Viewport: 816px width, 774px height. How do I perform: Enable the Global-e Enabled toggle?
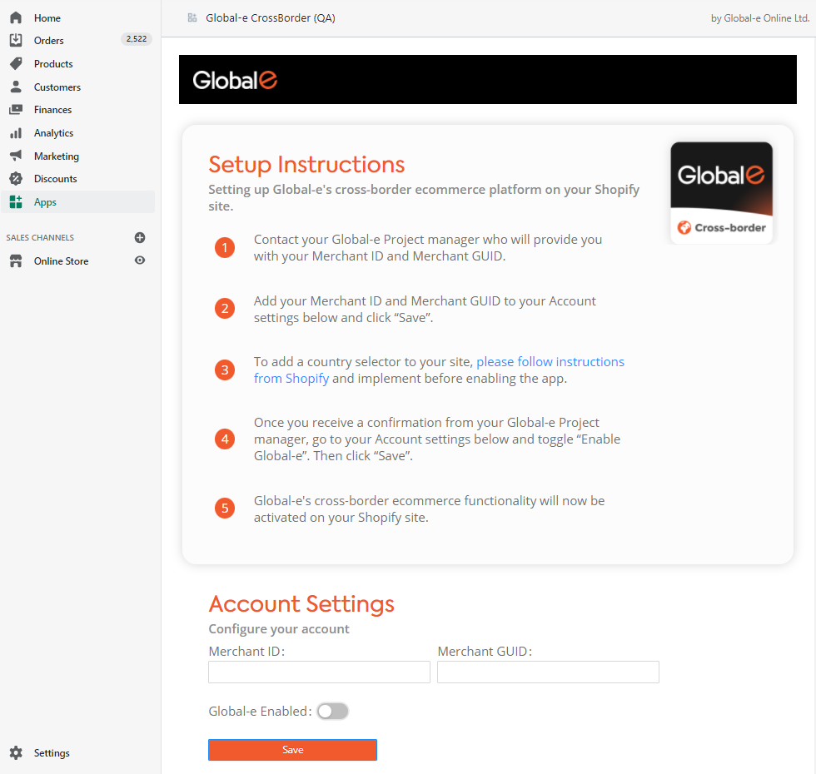331,711
